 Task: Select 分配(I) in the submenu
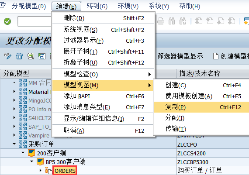point(201,118)
